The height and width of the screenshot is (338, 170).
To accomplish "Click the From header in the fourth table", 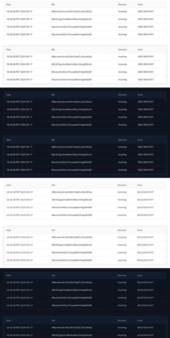I will pyautogui.click(x=140, y=140).
